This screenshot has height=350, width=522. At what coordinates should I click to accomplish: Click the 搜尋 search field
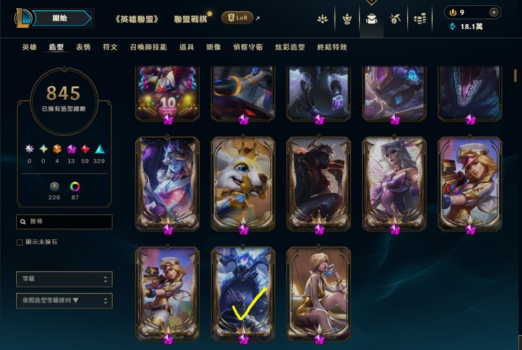click(x=64, y=222)
